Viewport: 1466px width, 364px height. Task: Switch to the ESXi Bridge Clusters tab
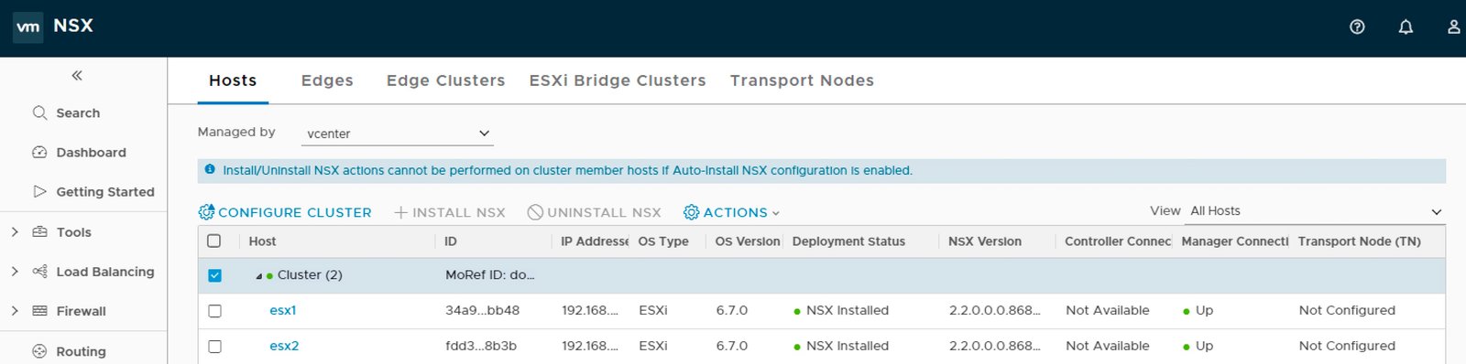click(618, 80)
